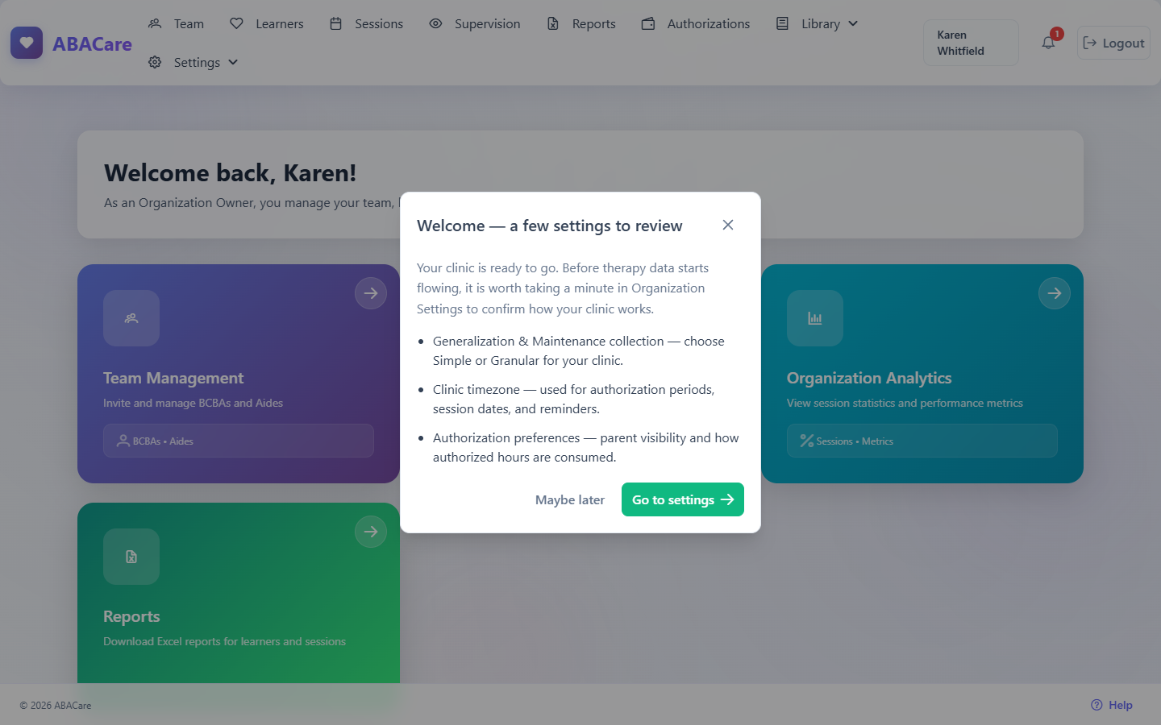The image size is (1161, 725).
Task: Open the Learners menu item
Action: pyautogui.click(x=267, y=23)
